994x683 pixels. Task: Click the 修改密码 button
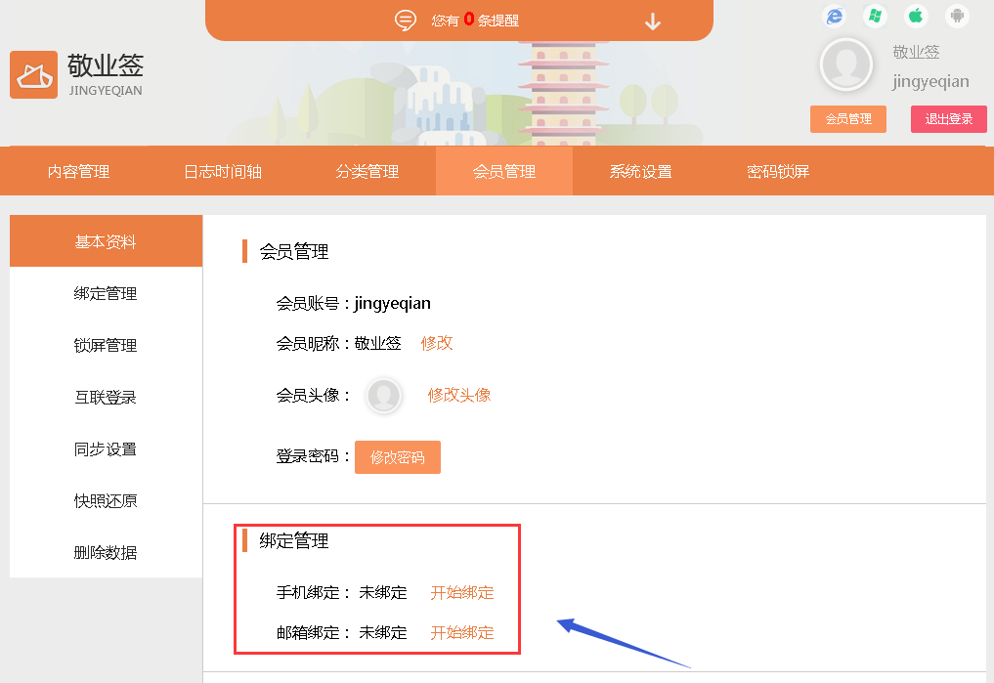click(397, 456)
